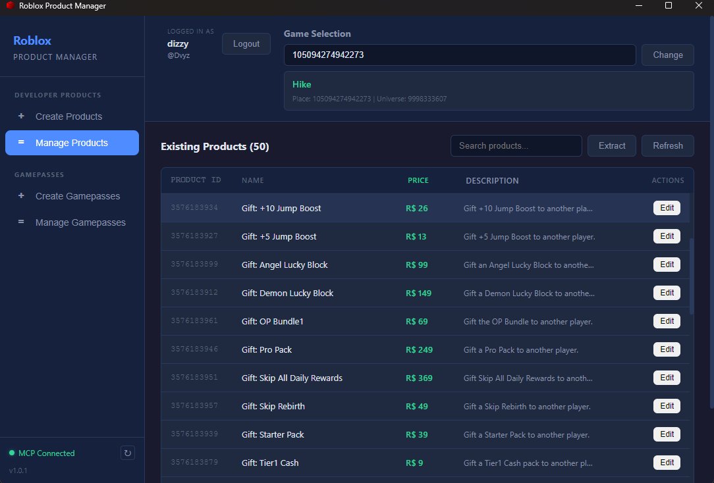
Task: Click the plus icon next to Create Products
Action: click(21, 116)
